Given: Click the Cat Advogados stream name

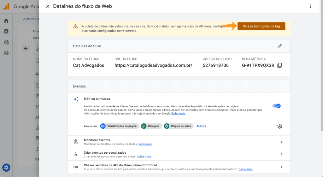Looking at the screenshot, I should 89,65.
